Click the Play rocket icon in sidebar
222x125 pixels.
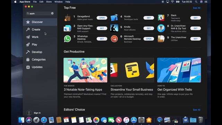tap(28, 44)
